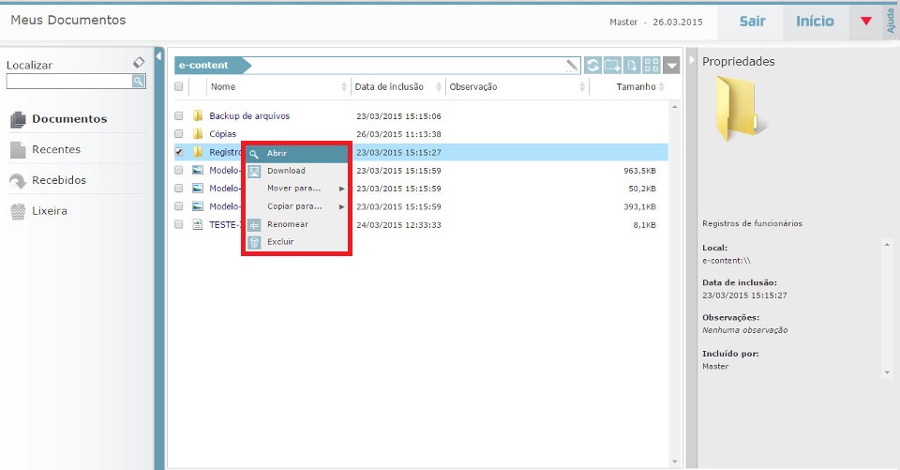Check the TESTE file checkbox
This screenshot has height=470, width=900.
pos(178,224)
